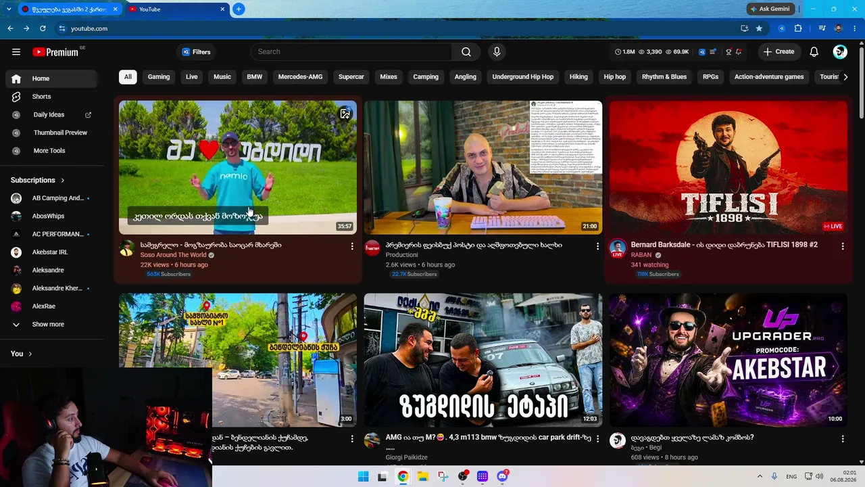The width and height of the screenshot is (865, 487).
Task: Select the Gaming filter chip
Action: tap(159, 77)
